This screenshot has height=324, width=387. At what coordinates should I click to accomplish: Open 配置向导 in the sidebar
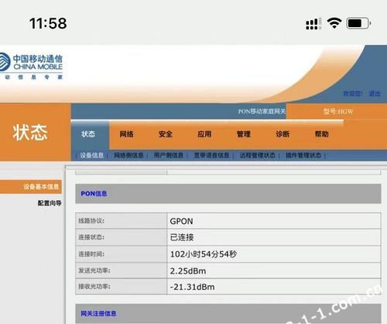click(50, 203)
